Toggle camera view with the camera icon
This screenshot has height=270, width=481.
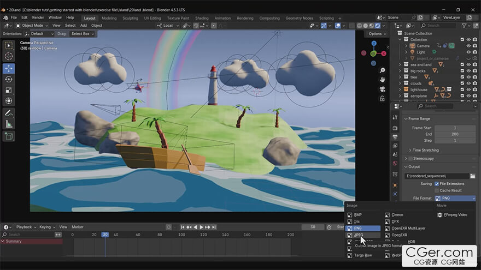point(383,88)
